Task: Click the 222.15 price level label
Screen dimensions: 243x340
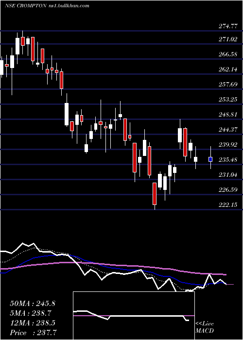Action: (227, 204)
